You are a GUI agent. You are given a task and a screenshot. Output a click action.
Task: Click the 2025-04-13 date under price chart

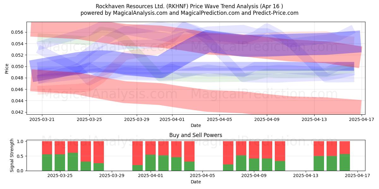(314, 119)
